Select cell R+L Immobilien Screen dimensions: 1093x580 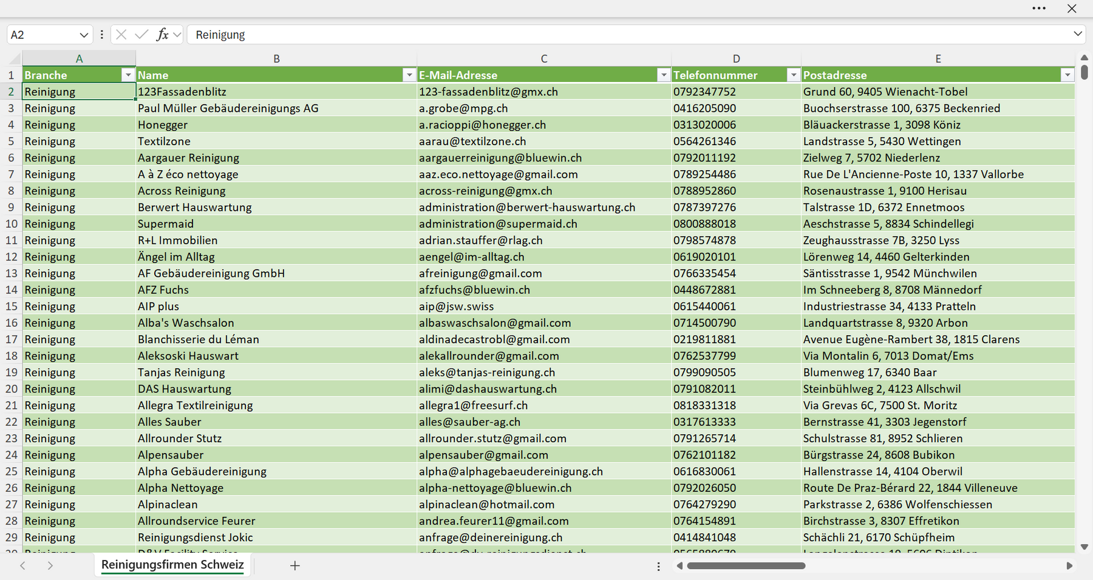(x=276, y=240)
